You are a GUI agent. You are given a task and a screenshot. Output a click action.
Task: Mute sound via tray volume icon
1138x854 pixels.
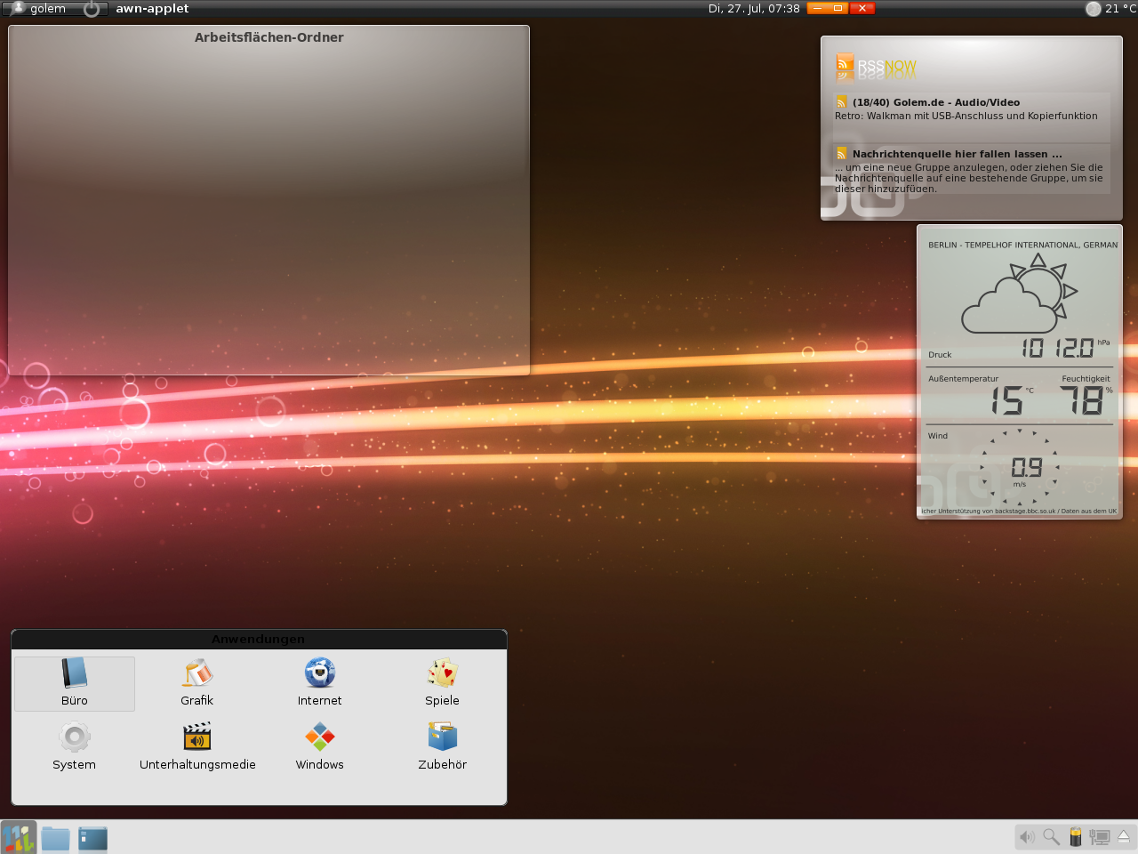pyautogui.click(x=1027, y=837)
